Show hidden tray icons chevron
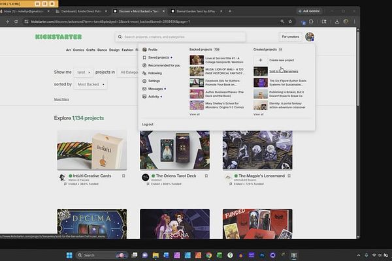 359,255
